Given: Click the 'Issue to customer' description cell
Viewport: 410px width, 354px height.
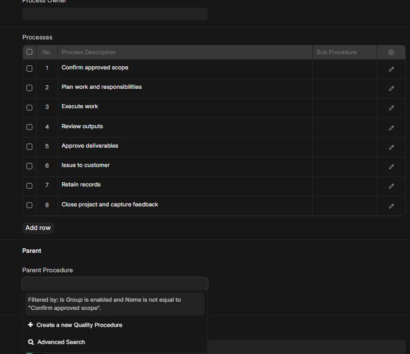Looking at the screenshot, I should 185,166.
